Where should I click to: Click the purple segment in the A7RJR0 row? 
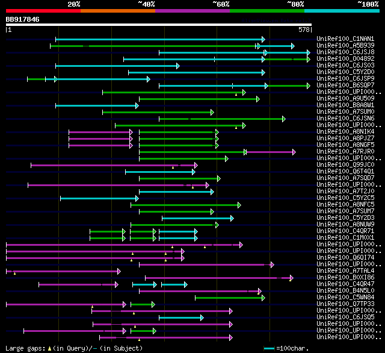[271, 152]
